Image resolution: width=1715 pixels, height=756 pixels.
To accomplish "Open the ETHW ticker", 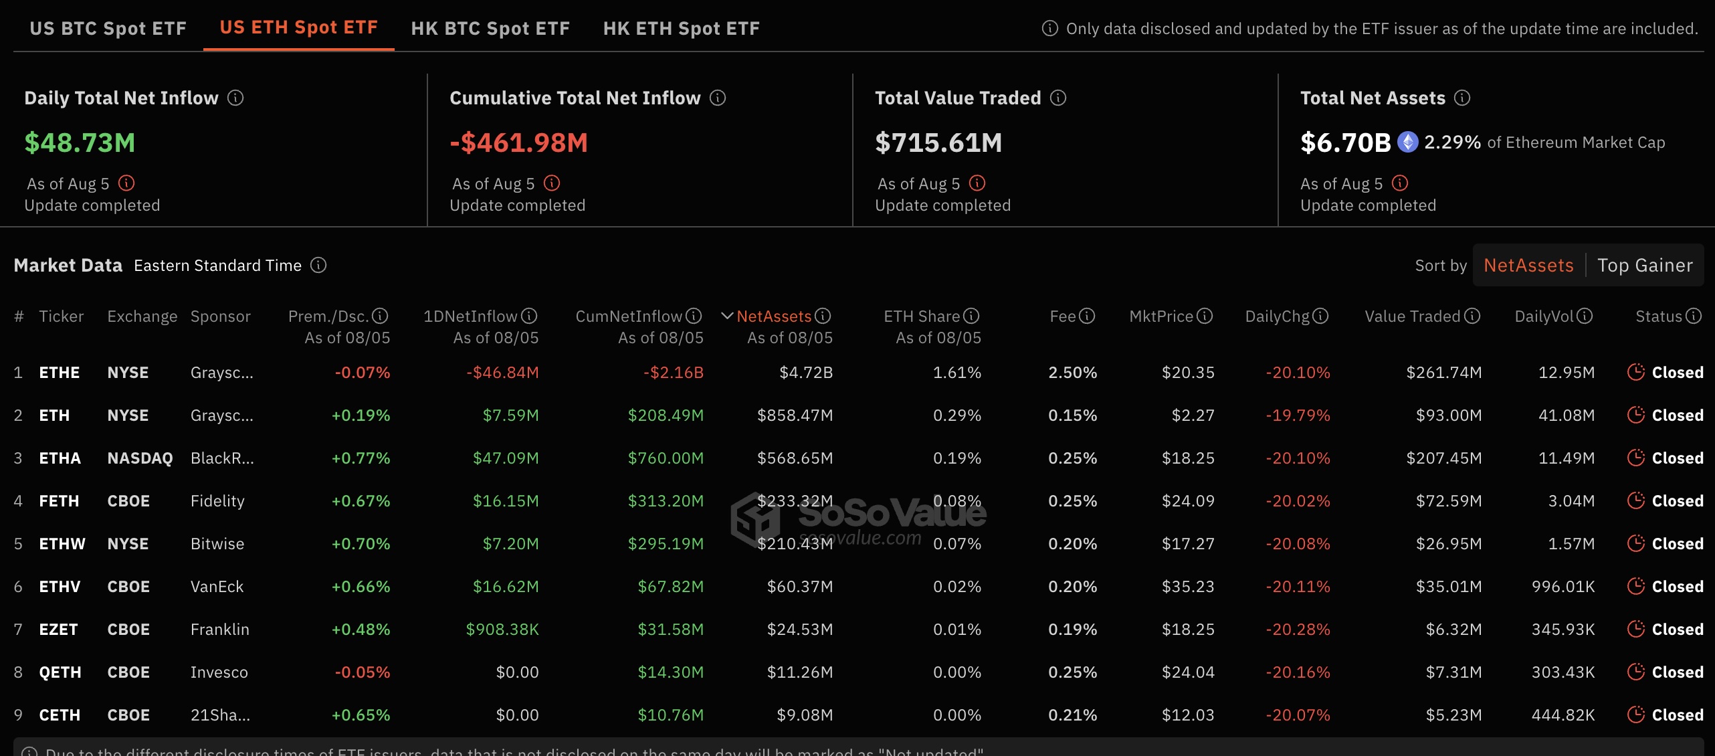I will pyautogui.click(x=62, y=544).
